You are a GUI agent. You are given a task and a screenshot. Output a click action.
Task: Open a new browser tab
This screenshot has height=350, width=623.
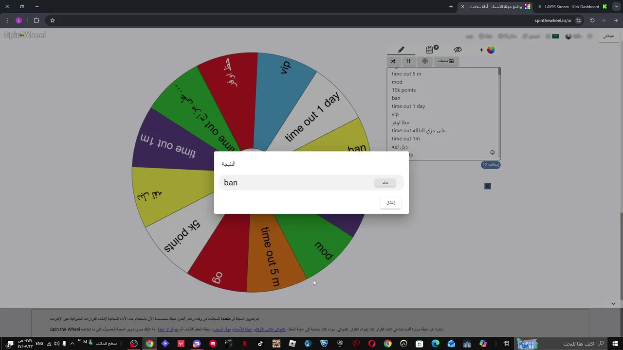coord(451,7)
